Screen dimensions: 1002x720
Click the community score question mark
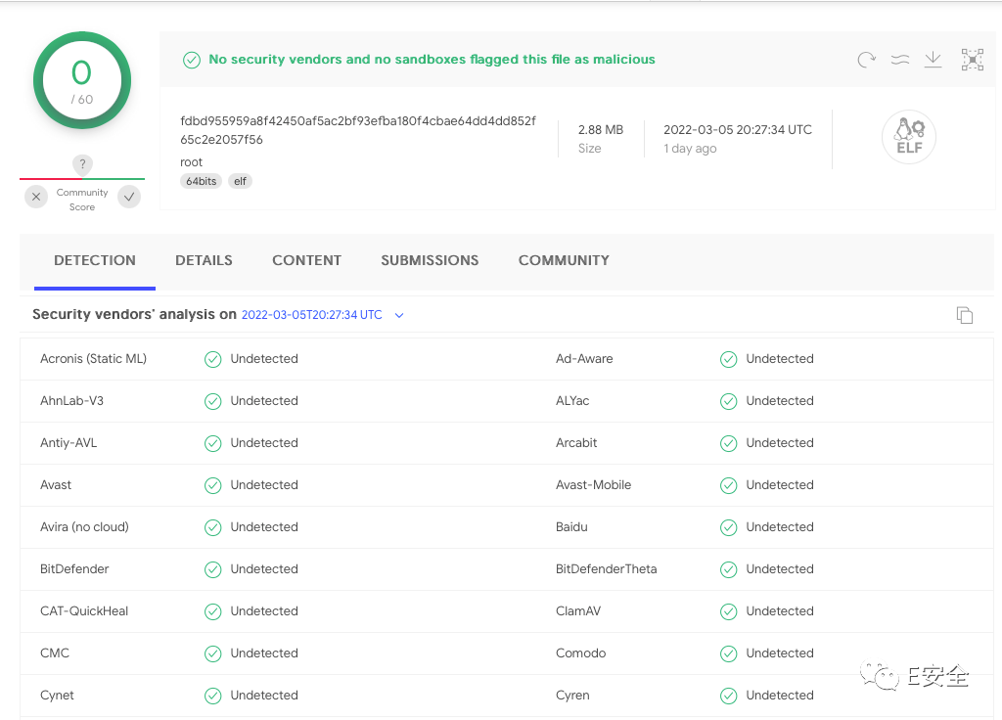[83, 164]
